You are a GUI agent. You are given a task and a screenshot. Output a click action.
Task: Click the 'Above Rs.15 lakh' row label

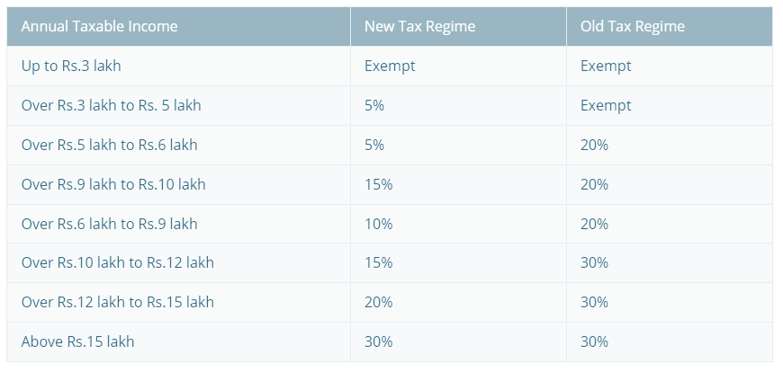click(x=78, y=342)
